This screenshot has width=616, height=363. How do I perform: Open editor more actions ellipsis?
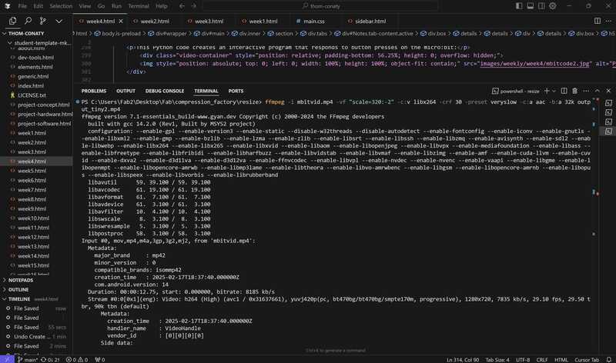608,21
